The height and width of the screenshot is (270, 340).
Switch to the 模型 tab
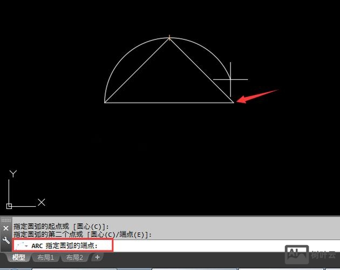tap(19, 258)
